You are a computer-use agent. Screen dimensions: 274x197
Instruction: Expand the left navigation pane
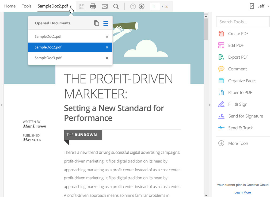pyautogui.click(x=2, y=105)
